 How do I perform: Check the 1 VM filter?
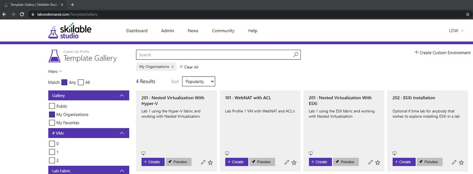[52, 152]
